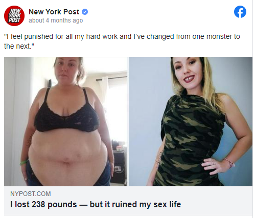Click the green wristband in the left photo
The width and height of the screenshot is (255, 218).
(x=24, y=162)
